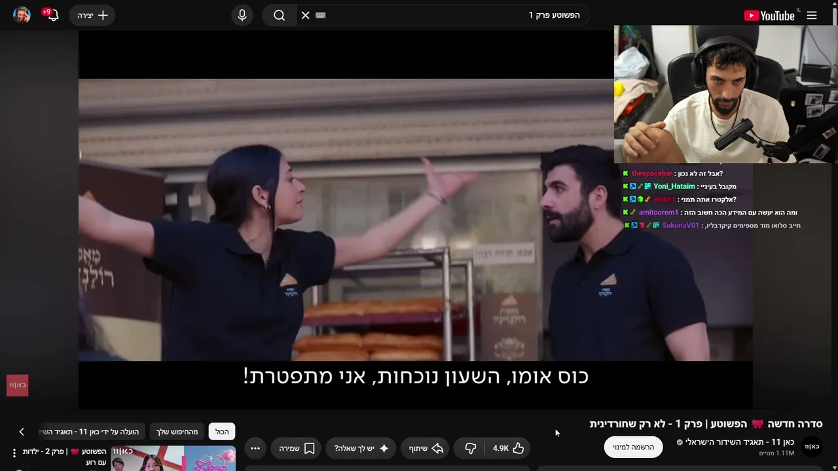
Task: Click the 1.11M subscriber count text
Action: click(776, 453)
